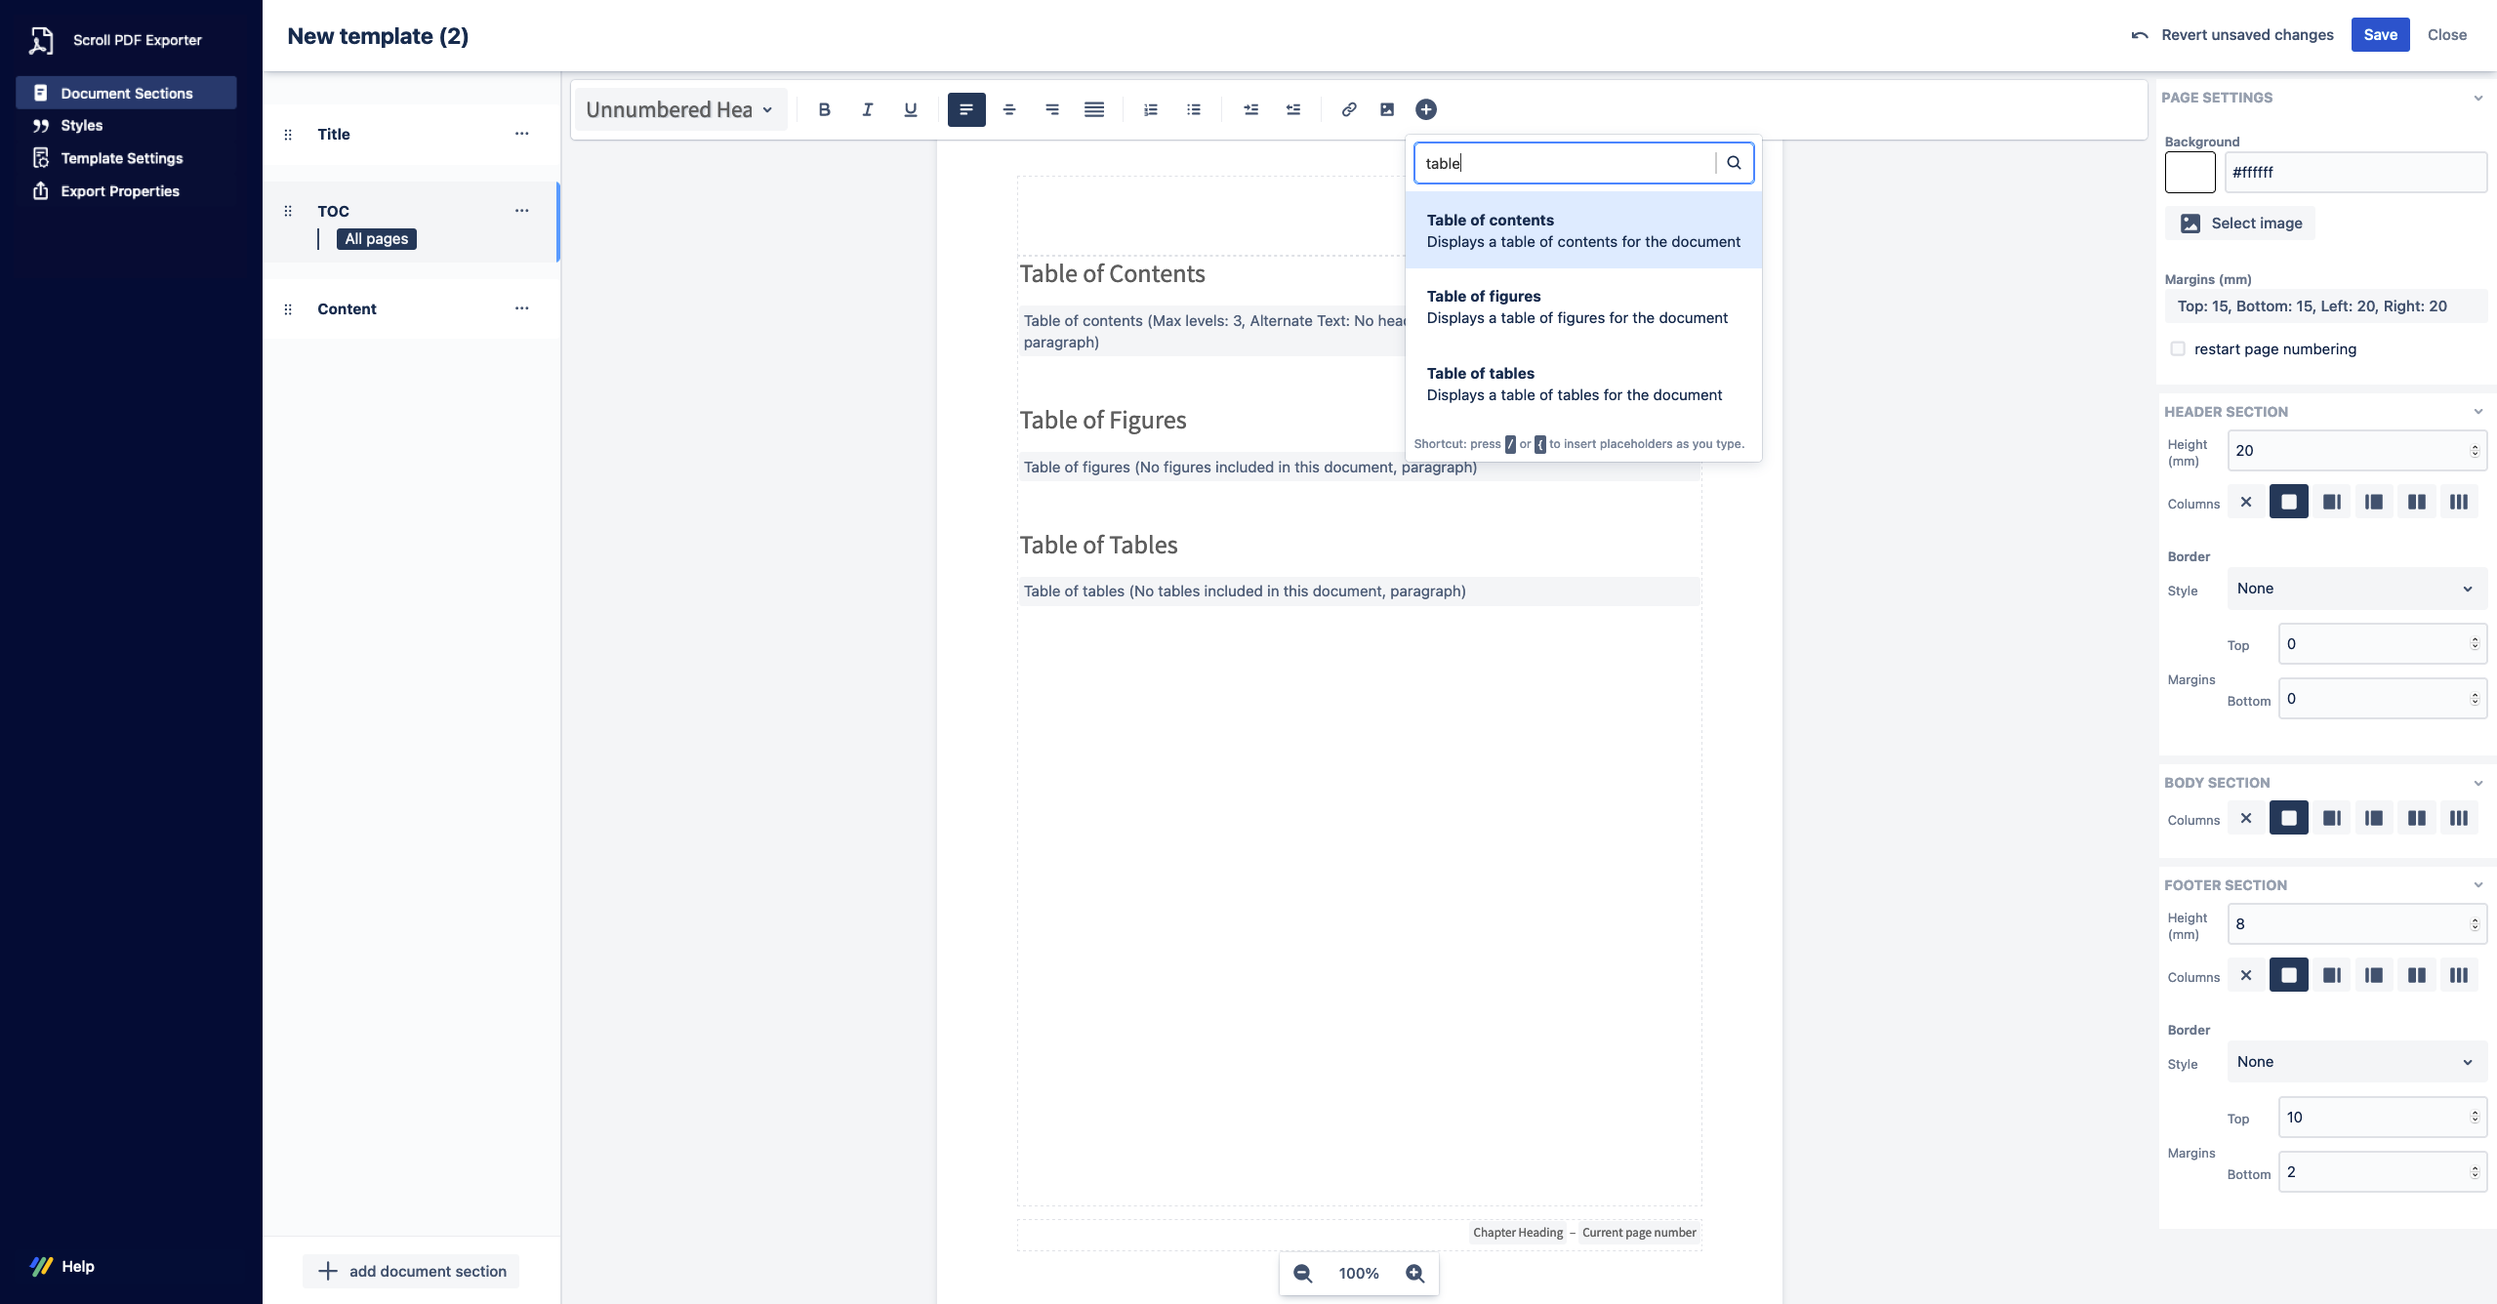Insert a hyperlink via link icon
2497x1304 pixels.
click(1348, 109)
